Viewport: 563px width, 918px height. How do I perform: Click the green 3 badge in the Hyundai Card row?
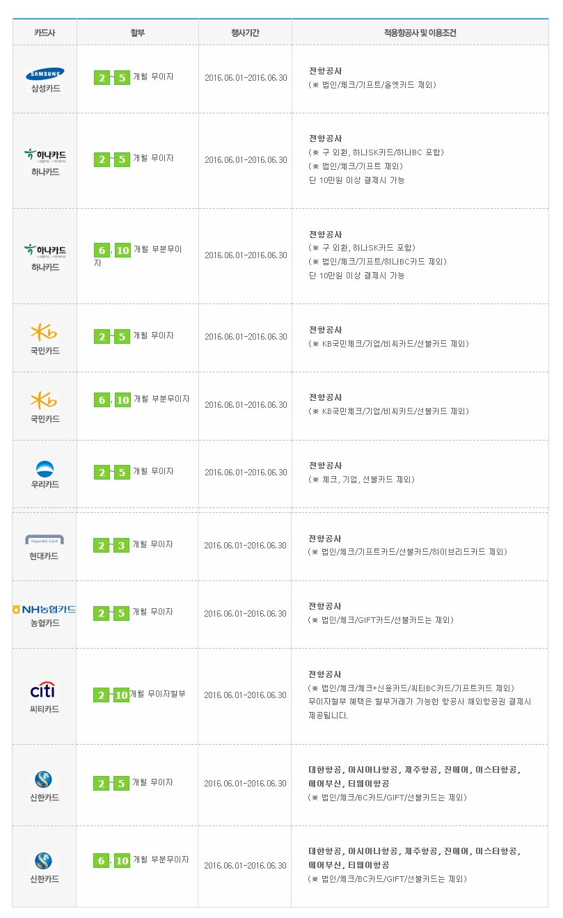[x=122, y=545]
